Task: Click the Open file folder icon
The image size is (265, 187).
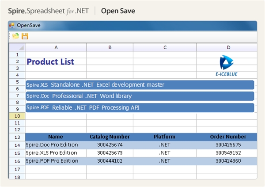Action: tap(16, 36)
